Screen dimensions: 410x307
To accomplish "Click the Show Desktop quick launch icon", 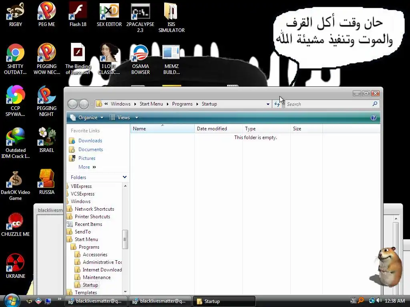I will [48, 301].
